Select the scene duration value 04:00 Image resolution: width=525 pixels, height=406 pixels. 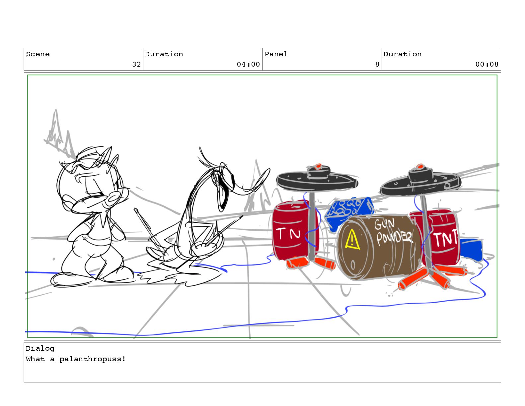click(248, 64)
